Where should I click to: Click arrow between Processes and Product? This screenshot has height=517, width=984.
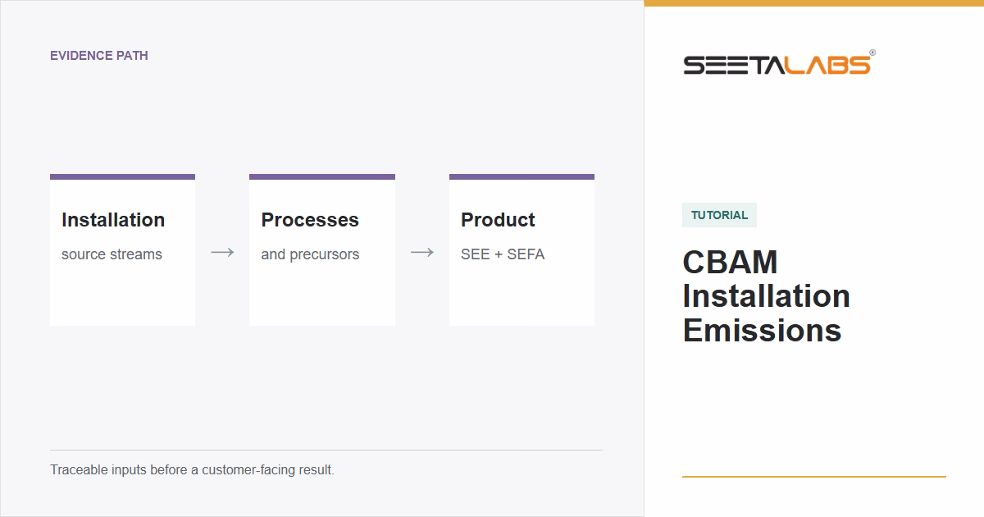click(x=422, y=253)
